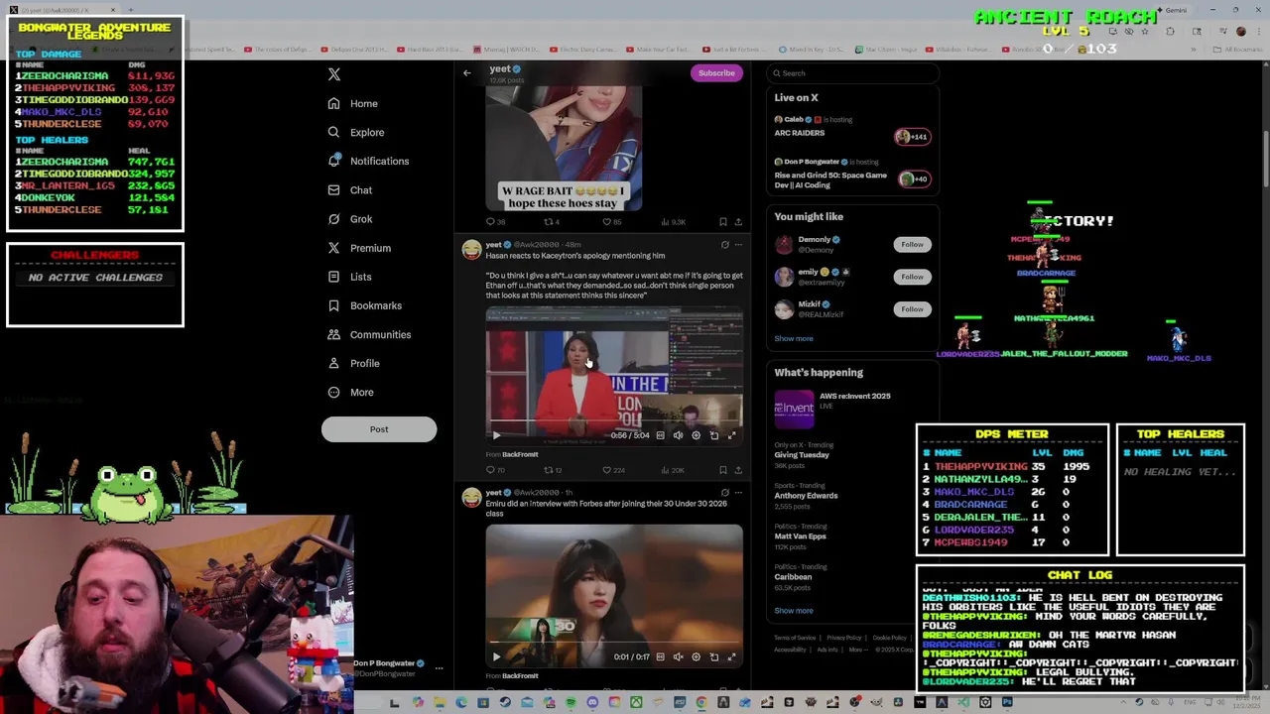Follow Mizkif
This screenshot has width=1270, height=714.
point(912,308)
